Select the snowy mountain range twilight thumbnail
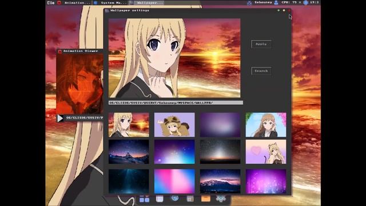Screen dimensions: 366x206 pyautogui.click(x=220, y=181)
